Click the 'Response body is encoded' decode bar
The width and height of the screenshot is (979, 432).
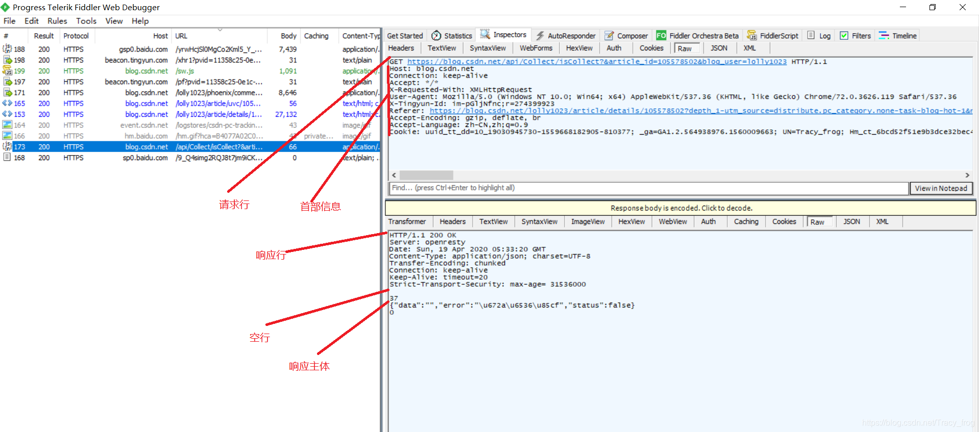(680, 208)
